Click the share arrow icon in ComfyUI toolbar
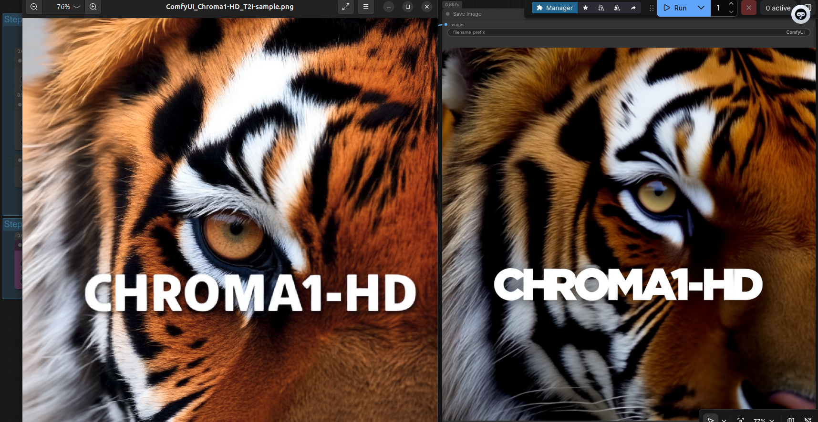This screenshot has width=818, height=422. [633, 8]
